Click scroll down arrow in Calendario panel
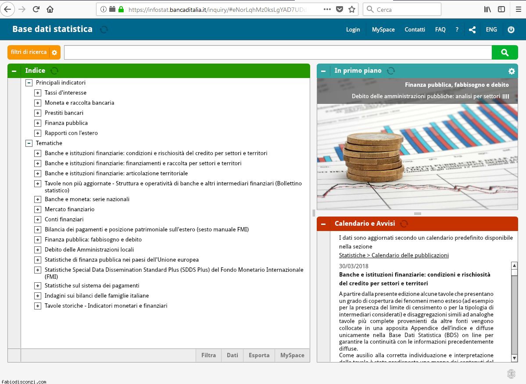The image size is (526, 384). coord(514,358)
